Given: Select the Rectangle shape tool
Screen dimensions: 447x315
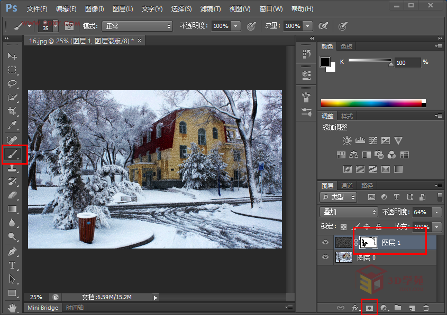Looking at the screenshot, I should click(x=12, y=293).
